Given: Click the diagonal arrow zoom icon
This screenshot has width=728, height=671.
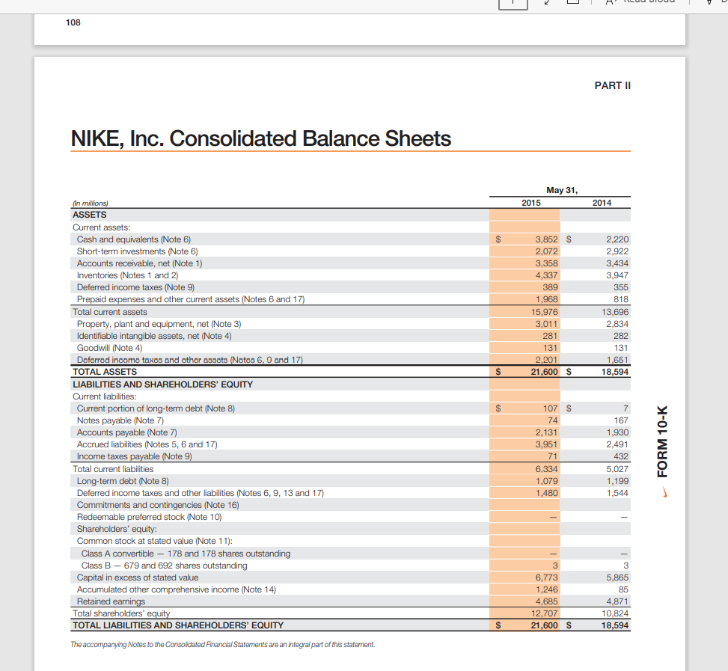Looking at the screenshot, I should 547,4.
